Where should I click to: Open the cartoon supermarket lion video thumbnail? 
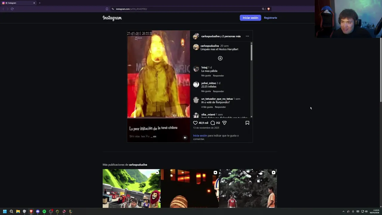click(132, 188)
